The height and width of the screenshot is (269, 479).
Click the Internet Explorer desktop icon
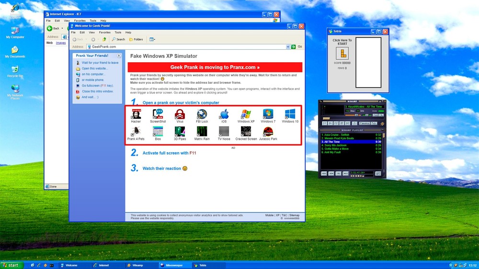[15, 11]
